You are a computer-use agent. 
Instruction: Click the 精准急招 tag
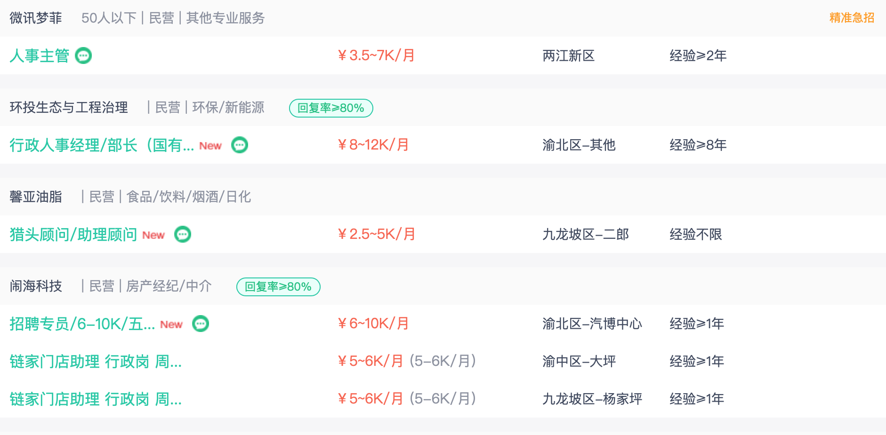852,18
